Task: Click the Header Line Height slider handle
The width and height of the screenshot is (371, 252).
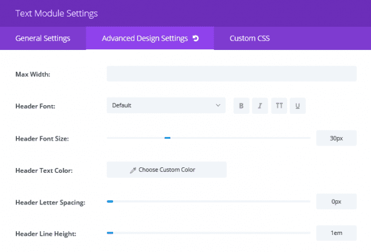Action: click(x=110, y=233)
